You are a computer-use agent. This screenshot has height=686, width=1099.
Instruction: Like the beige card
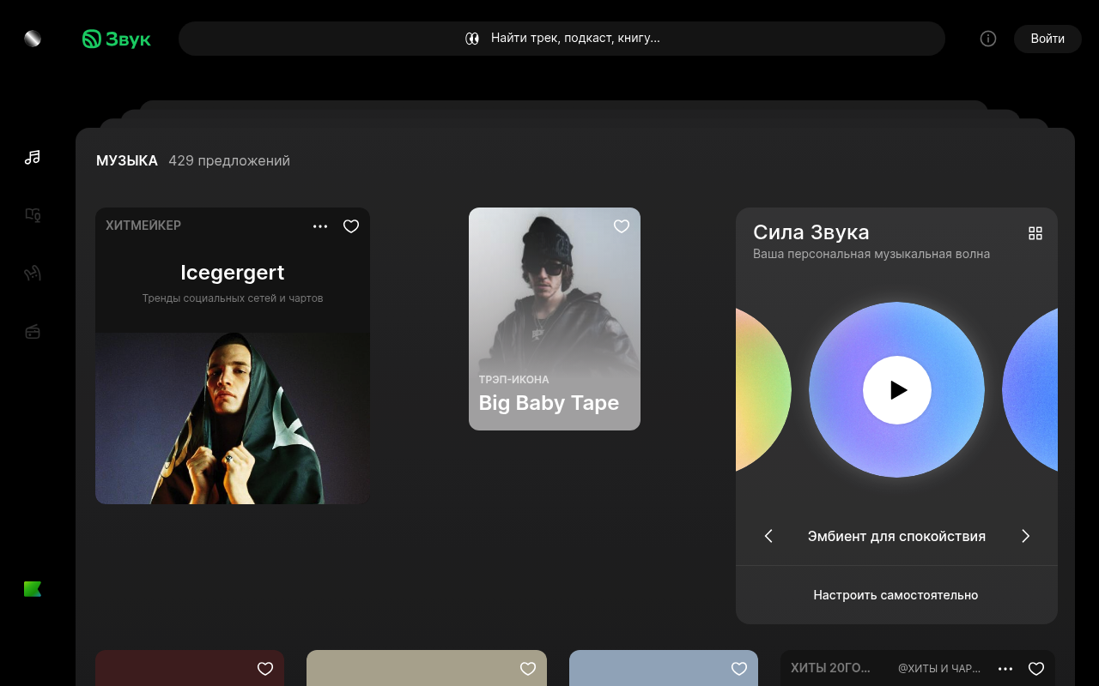click(x=528, y=669)
